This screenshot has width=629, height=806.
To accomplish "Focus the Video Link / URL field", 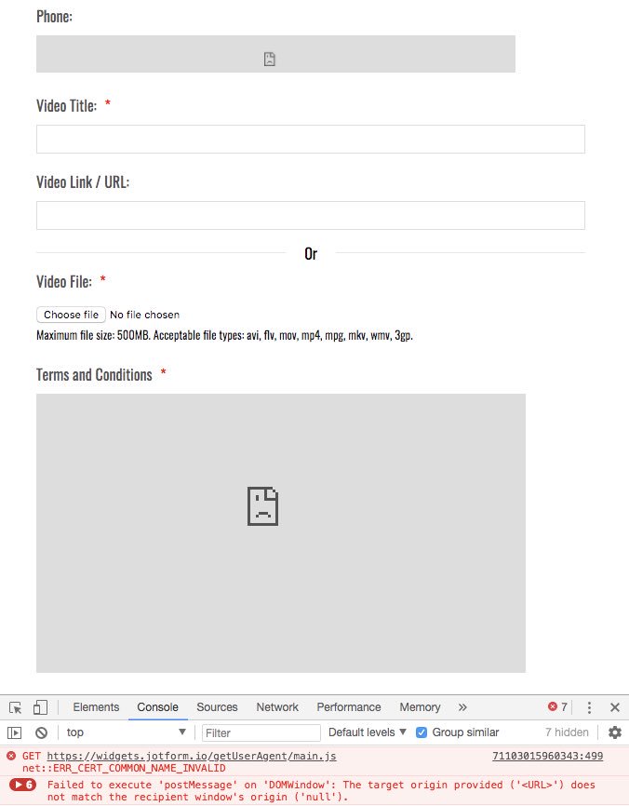I will 311,215.
